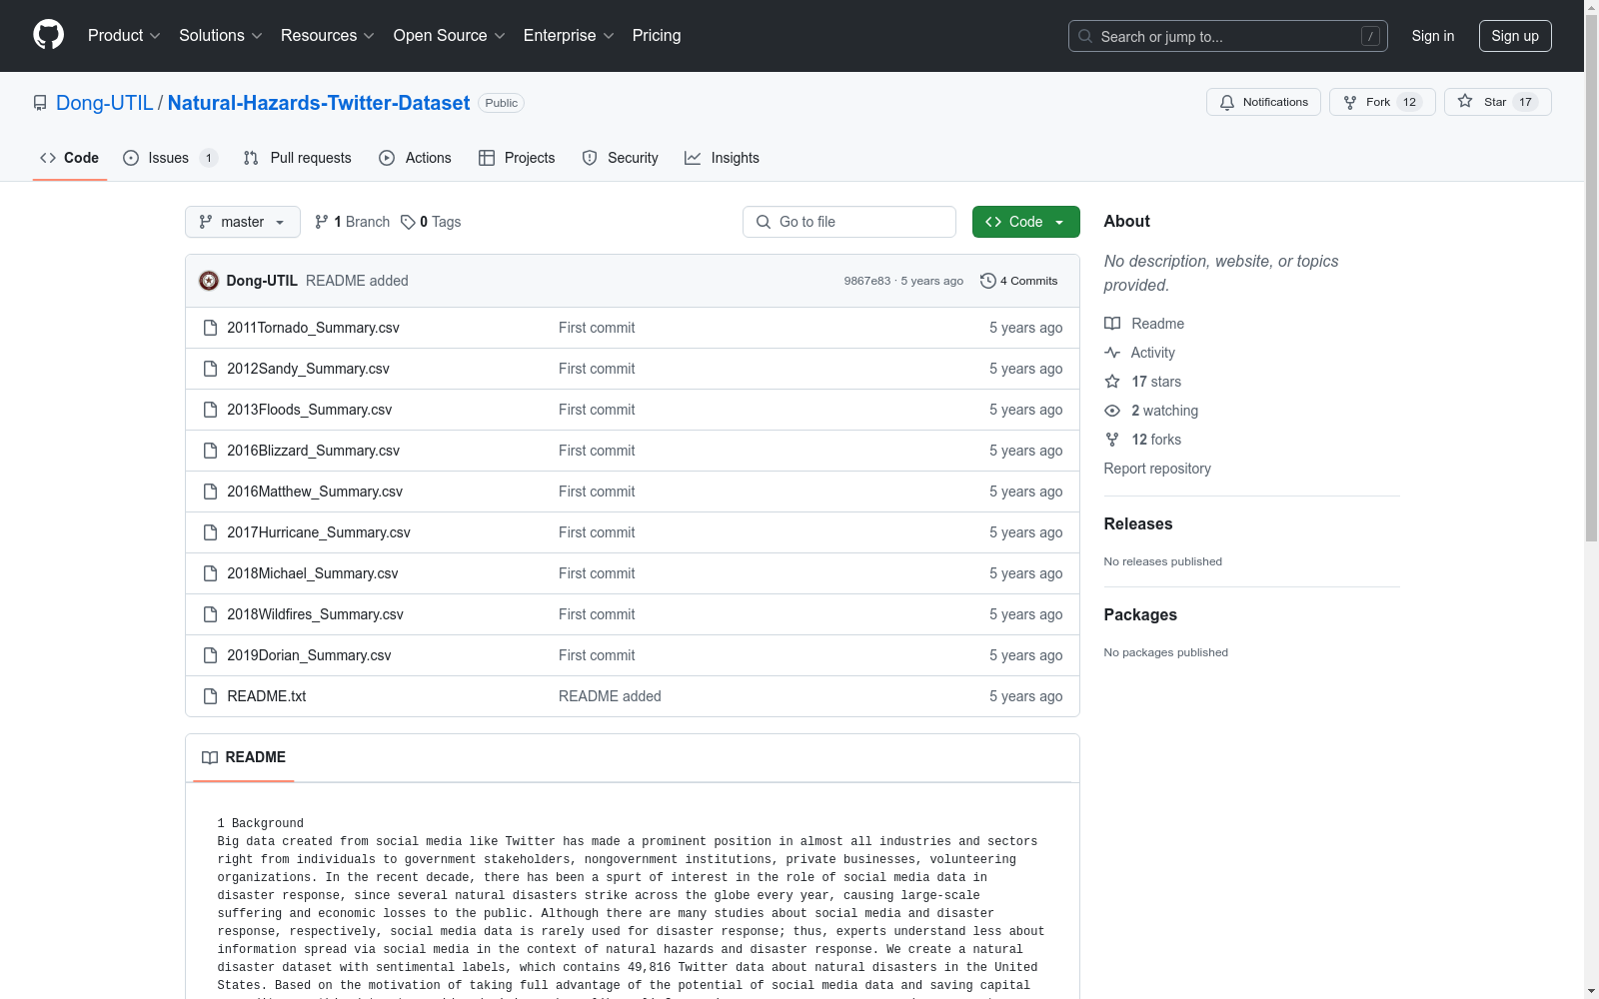The image size is (1599, 999).
Task: Click file icon for 2016Blizzard_Summary.csv
Action: 210,451
